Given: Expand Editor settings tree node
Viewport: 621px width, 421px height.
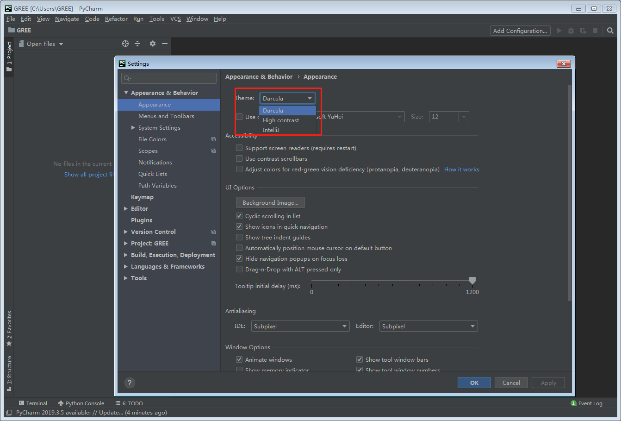Looking at the screenshot, I should 126,208.
